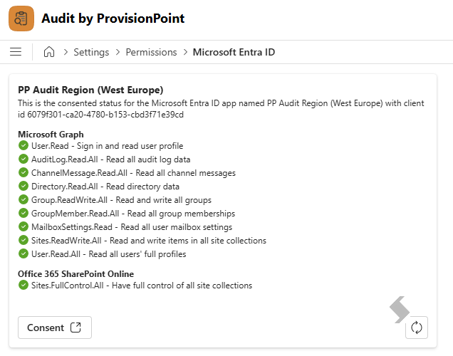The width and height of the screenshot is (453, 356).
Task: Click the 'Audit by ProvisionPoint' title
Action: pos(113,19)
